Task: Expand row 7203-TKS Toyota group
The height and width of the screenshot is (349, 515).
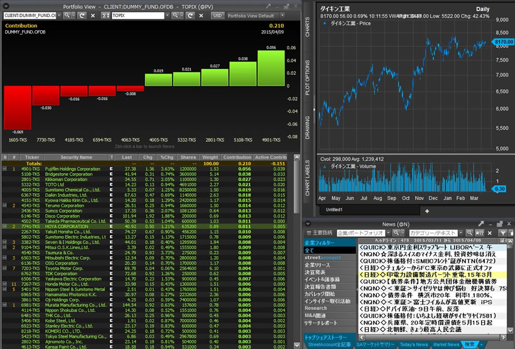Action: pyautogui.click(x=4, y=268)
